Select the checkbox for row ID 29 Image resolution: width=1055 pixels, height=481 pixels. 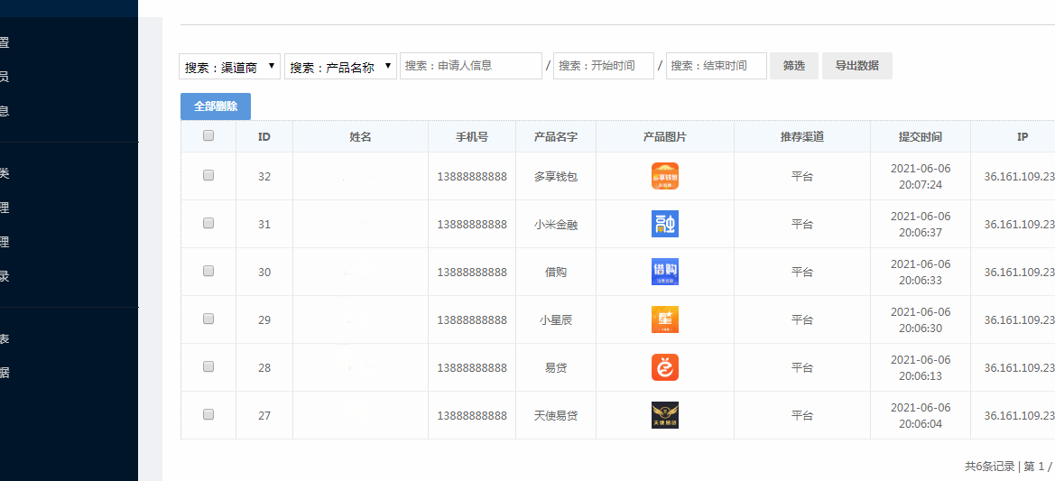coord(208,319)
